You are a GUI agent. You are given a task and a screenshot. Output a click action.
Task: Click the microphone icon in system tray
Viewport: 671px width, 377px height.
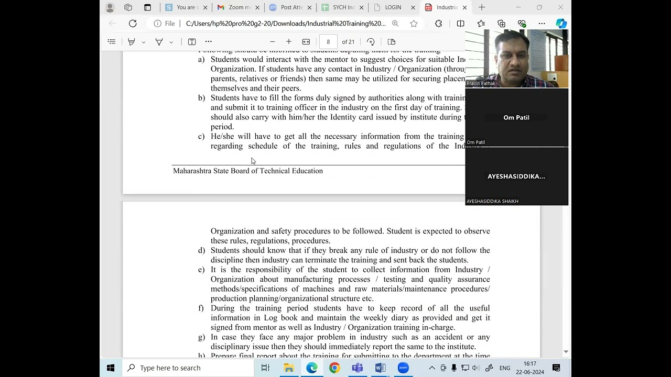[454, 368]
